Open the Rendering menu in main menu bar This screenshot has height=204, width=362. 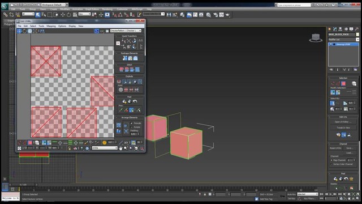pos(107,9)
